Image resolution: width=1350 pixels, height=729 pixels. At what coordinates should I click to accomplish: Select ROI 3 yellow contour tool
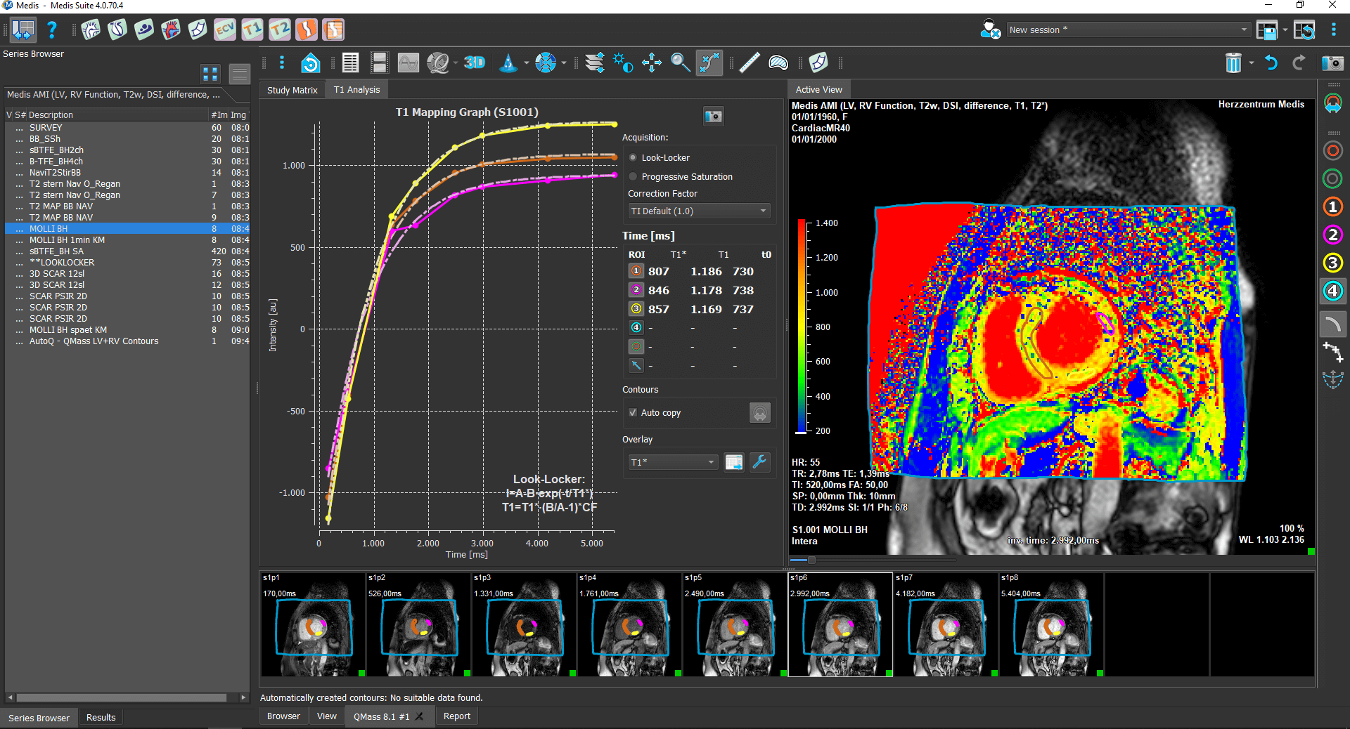tap(1332, 263)
